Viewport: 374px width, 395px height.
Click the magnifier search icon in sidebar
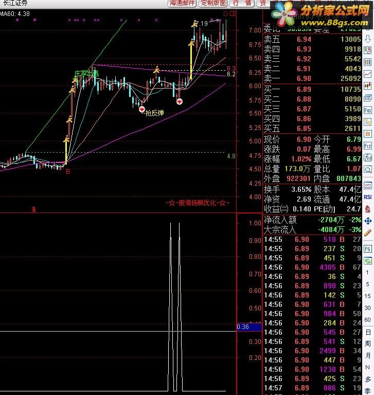(368, 170)
